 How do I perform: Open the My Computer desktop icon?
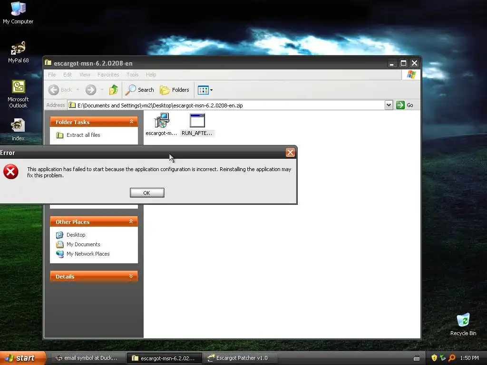pos(18,12)
